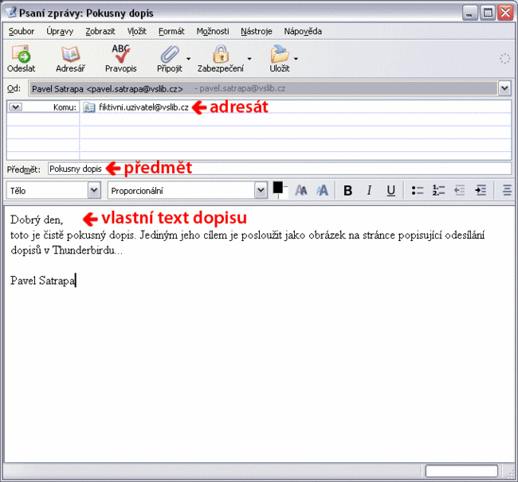Open the Tělo paragraph style dropdown
Image resolution: width=518 pixels, height=482 pixels.
(94, 190)
